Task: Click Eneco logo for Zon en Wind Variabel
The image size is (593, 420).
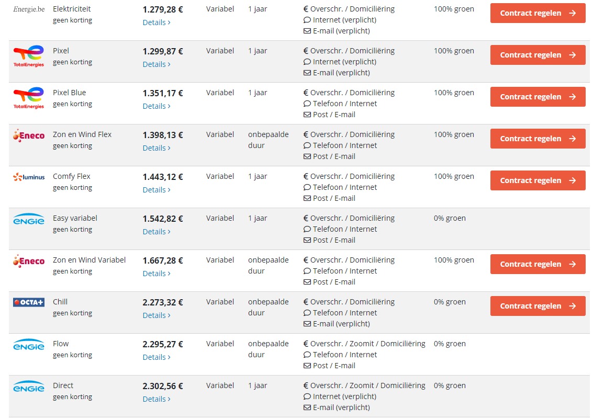Action: tap(29, 261)
